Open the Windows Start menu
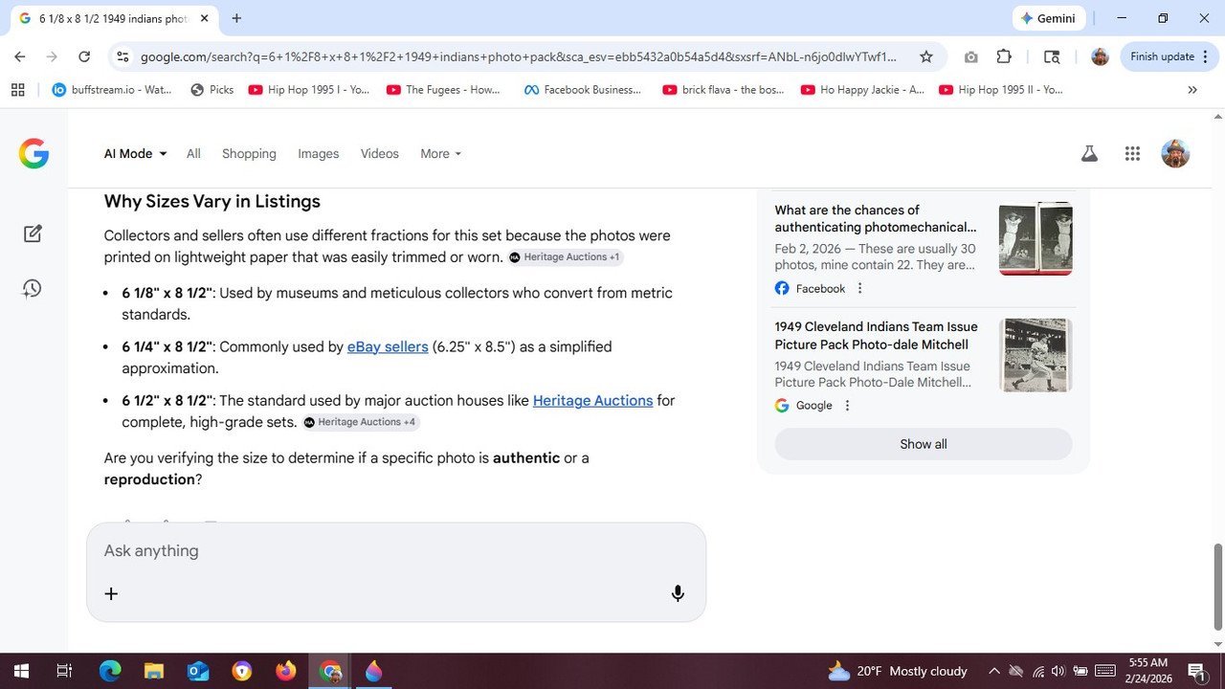The width and height of the screenshot is (1225, 689). pos(21,671)
